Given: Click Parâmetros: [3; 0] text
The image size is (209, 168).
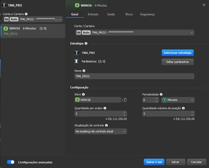Looking at the screenshot, I should [93, 61].
